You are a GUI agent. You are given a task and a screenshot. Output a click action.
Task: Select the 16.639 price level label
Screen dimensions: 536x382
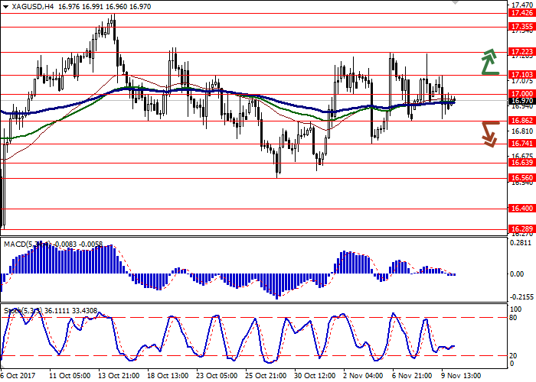pos(521,163)
